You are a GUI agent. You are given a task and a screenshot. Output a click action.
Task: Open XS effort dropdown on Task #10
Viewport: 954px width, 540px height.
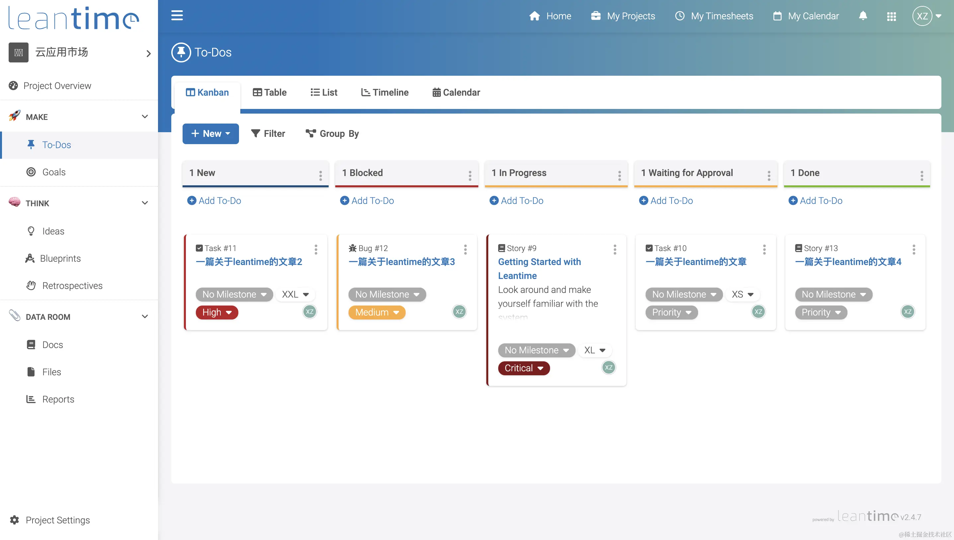(743, 295)
